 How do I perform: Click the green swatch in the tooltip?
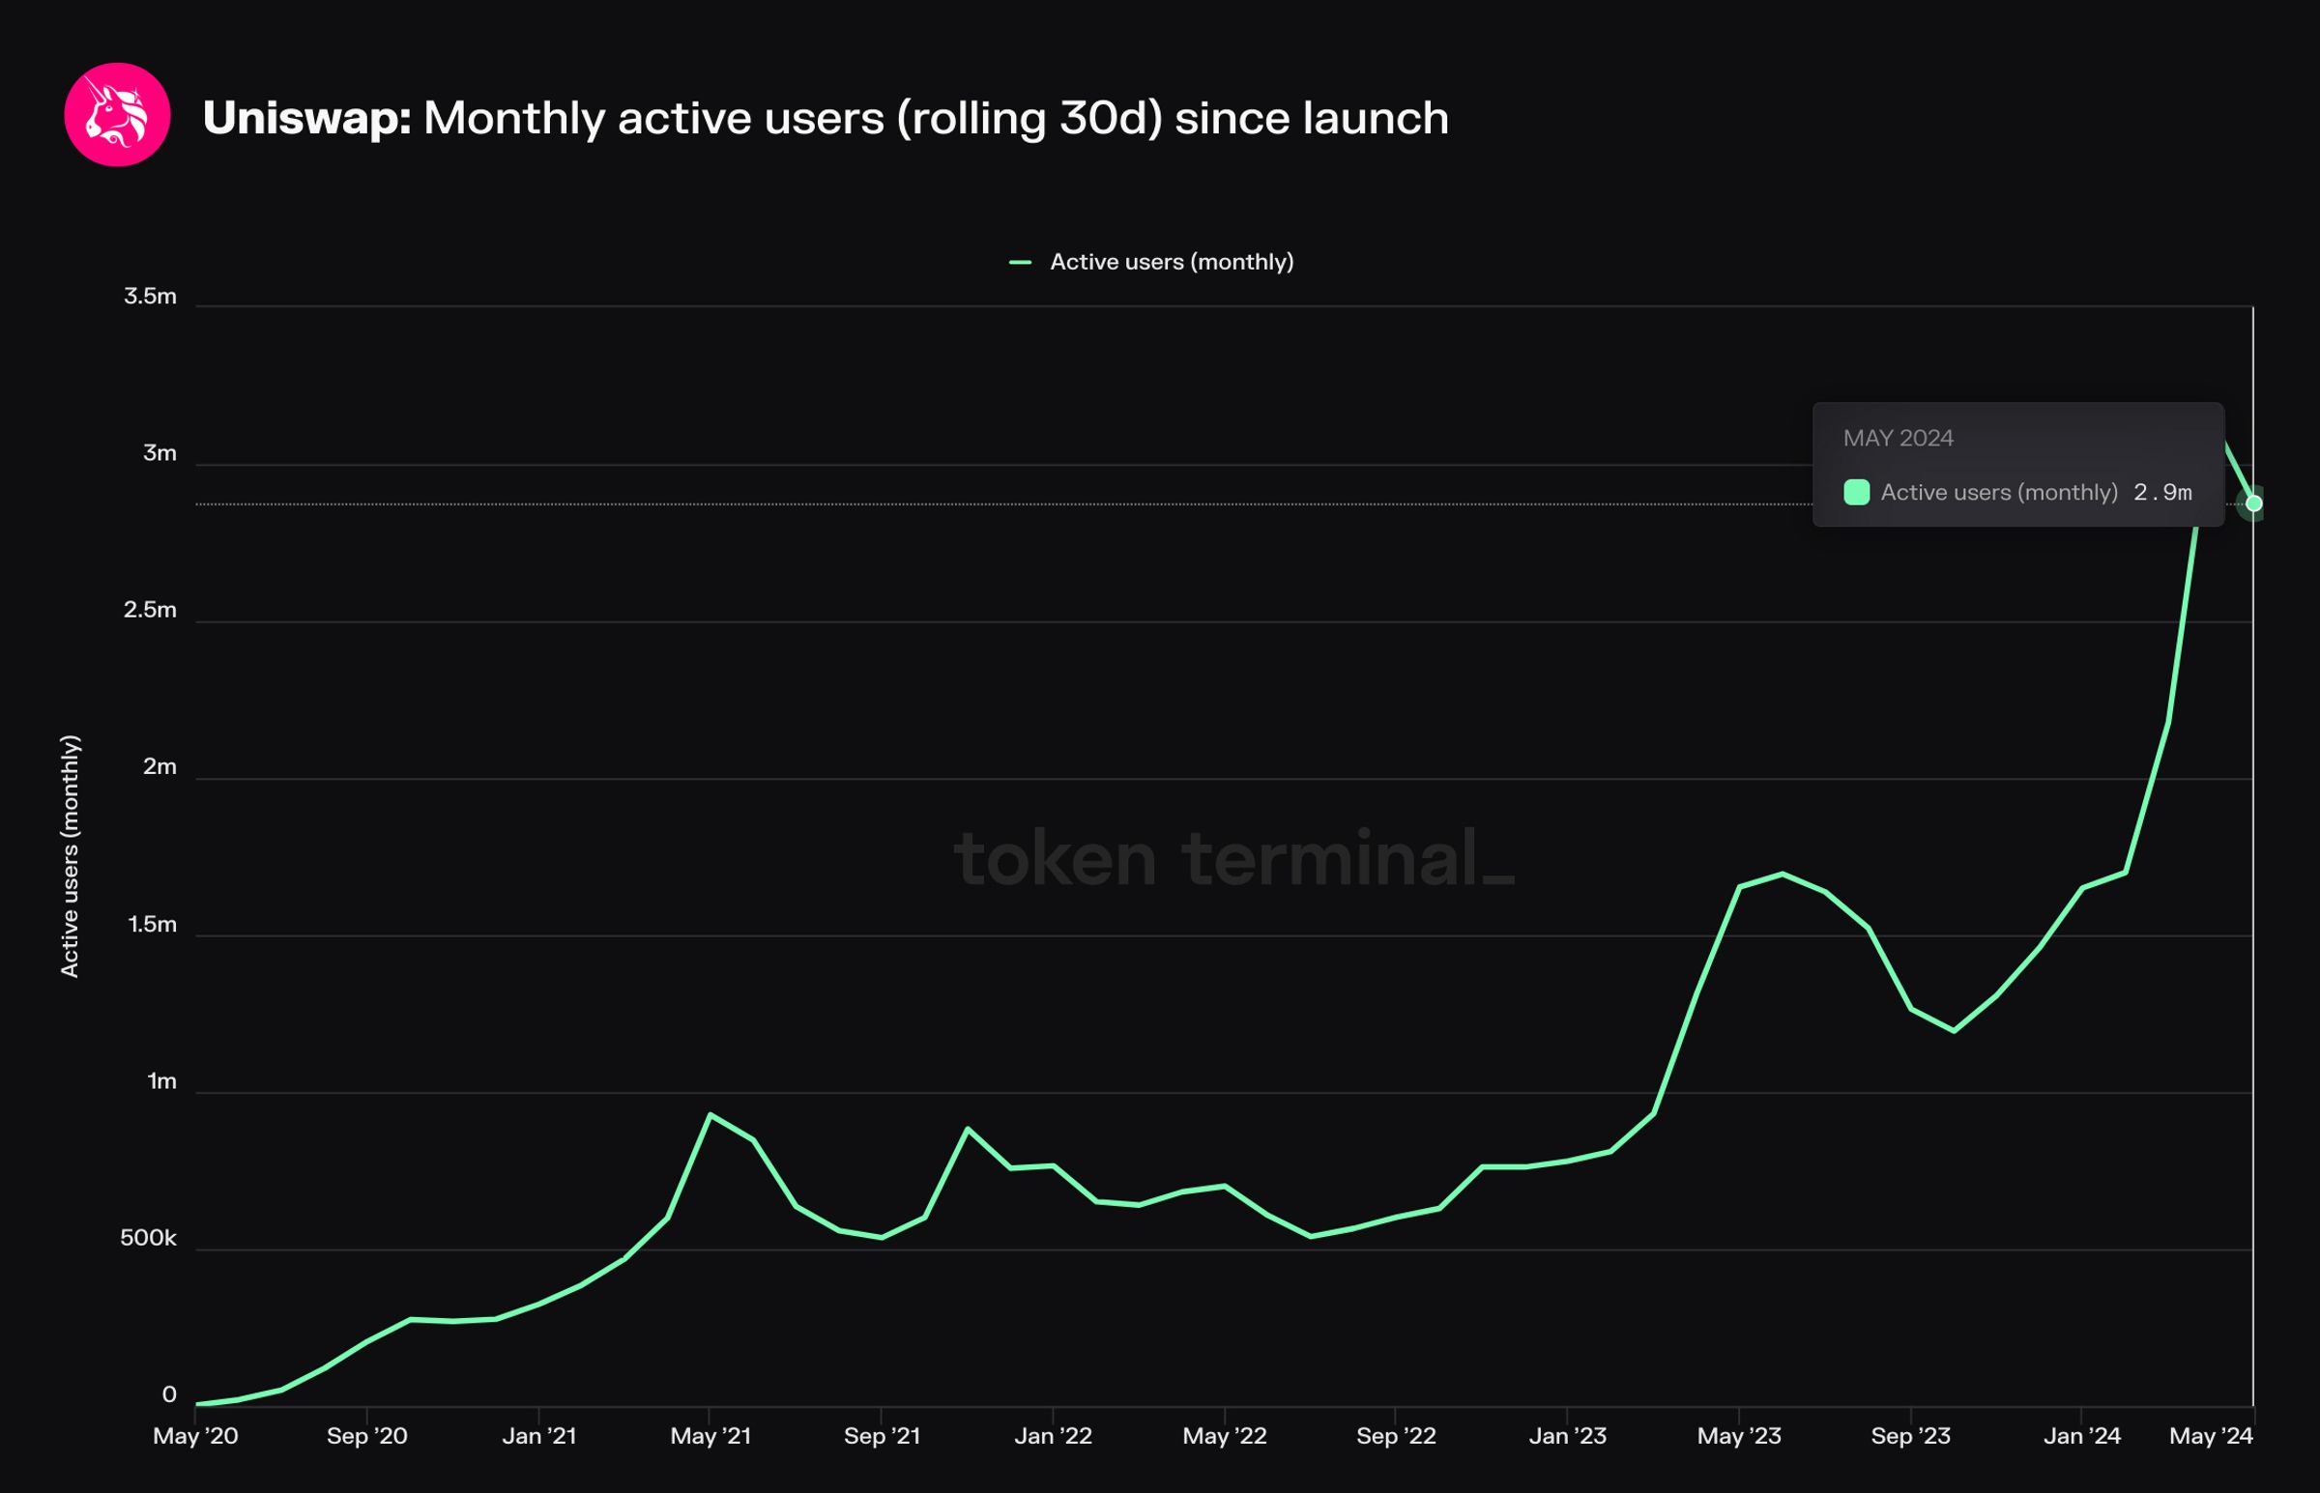[x=1856, y=493]
